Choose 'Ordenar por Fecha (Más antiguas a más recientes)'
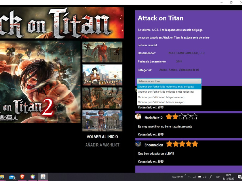This screenshot has width=242, height=181. (169, 92)
